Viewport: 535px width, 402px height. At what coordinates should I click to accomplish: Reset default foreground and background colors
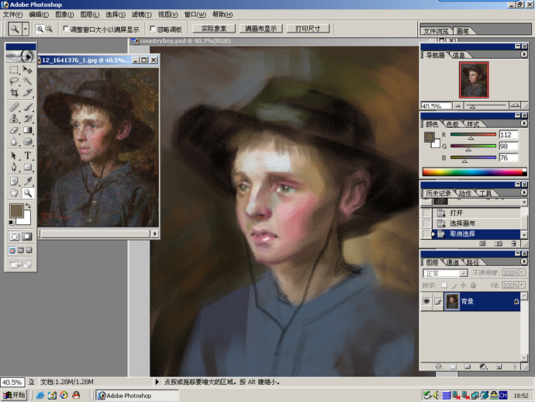point(12,223)
